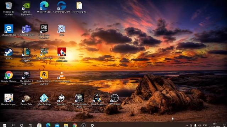Expand hidden system tray icons chevron
Viewport: 227px width, 127px height.
point(187,126)
